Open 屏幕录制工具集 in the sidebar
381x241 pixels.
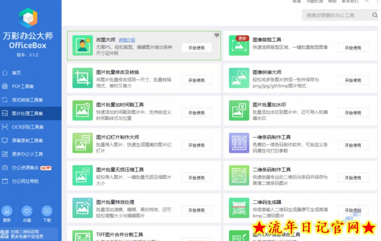point(31,141)
